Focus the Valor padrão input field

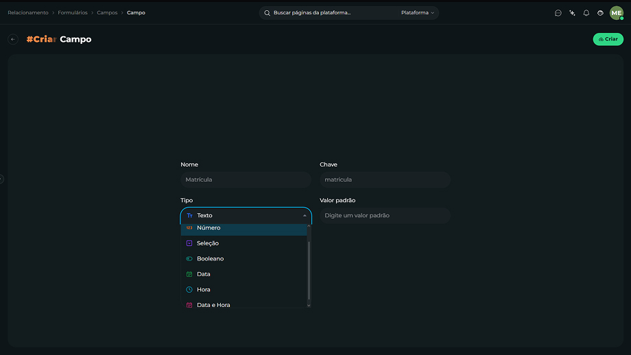tap(385, 215)
